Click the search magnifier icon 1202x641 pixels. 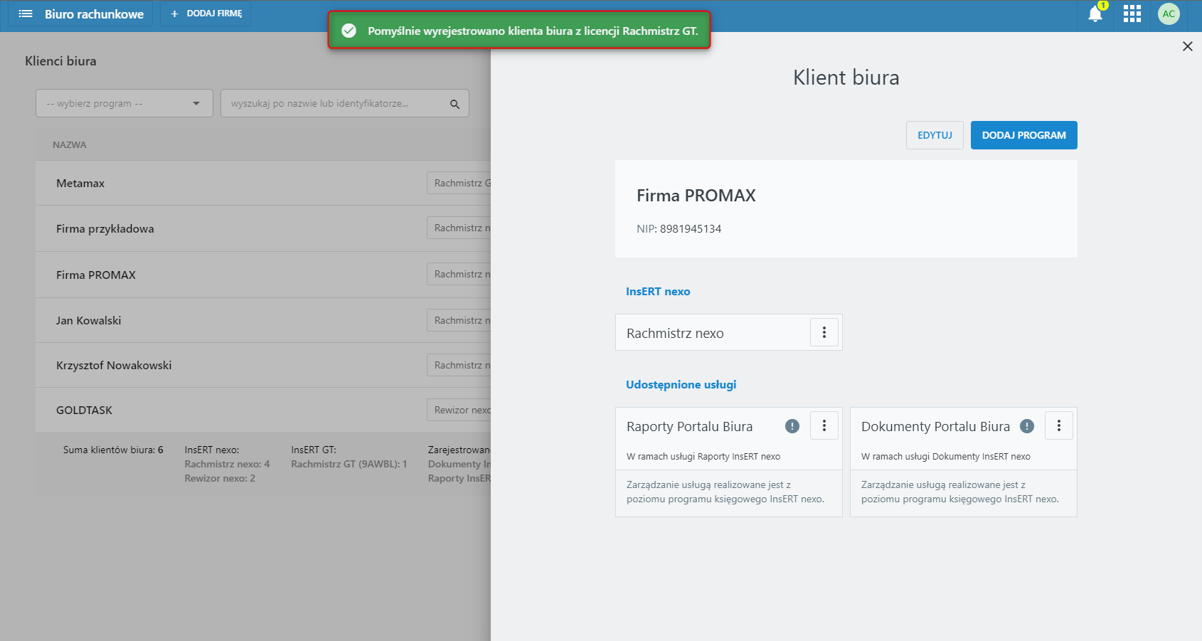click(x=455, y=105)
